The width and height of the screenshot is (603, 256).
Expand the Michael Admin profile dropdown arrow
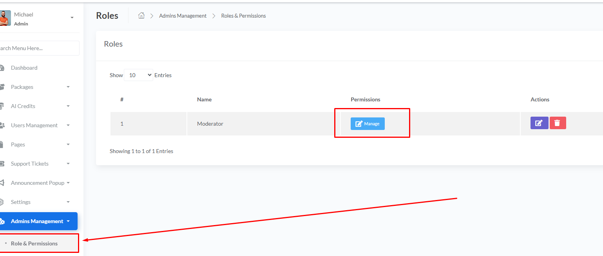(72, 18)
